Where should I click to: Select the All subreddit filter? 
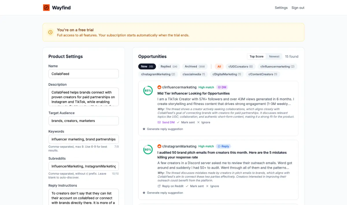[219, 67]
